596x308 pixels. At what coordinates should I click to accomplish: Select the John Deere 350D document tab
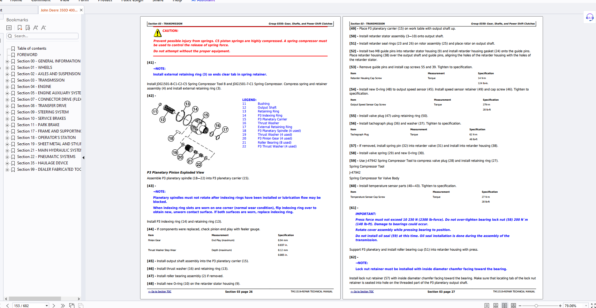coord(59,10)
